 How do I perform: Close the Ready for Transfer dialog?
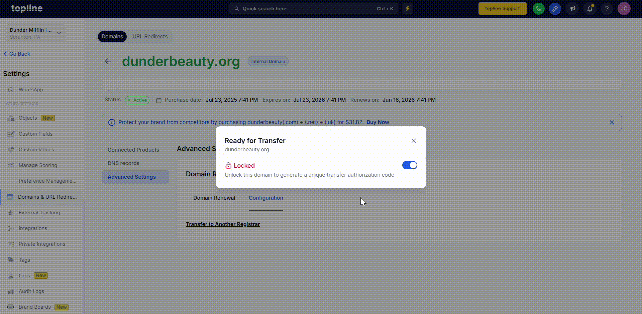pyautogui.click(x=414, y=141)
